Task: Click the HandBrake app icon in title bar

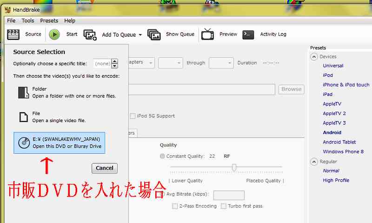Action: pos(8,10)
